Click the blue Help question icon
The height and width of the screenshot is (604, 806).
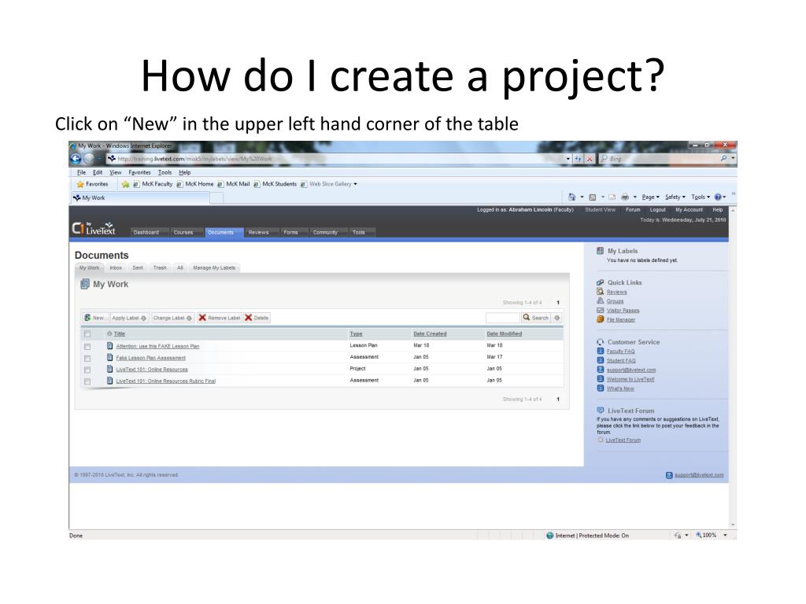718,197
